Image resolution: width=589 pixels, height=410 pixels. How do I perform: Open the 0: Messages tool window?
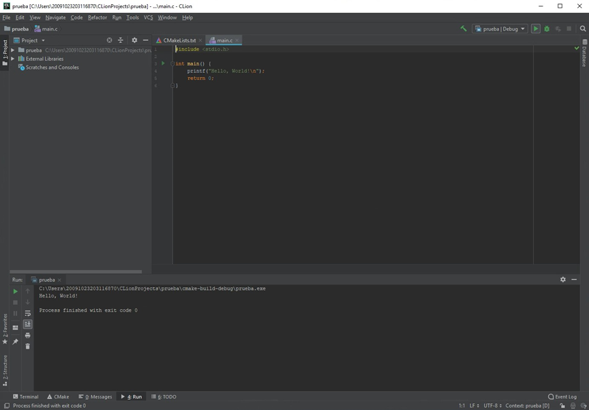95,396
